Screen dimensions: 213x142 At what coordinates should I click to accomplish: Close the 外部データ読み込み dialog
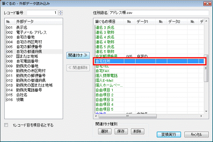click(207, 3)
